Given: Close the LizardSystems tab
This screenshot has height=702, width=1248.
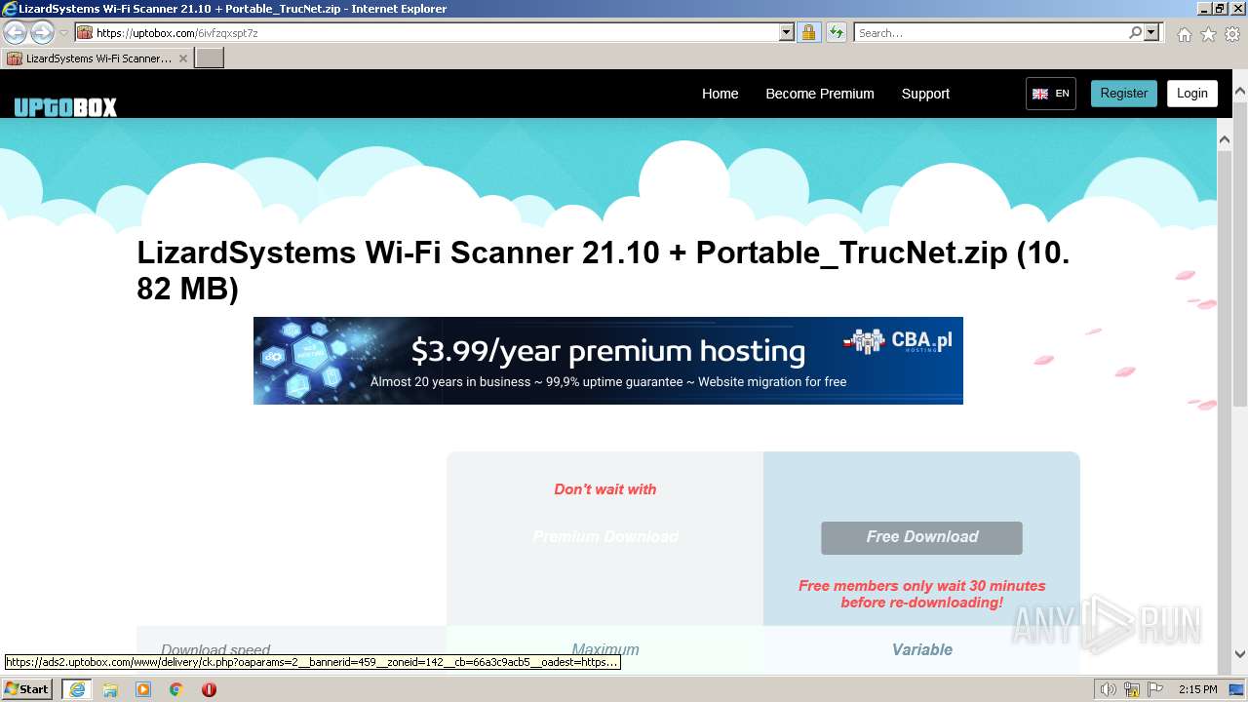Looking at the screenshot, I should 182,58.
